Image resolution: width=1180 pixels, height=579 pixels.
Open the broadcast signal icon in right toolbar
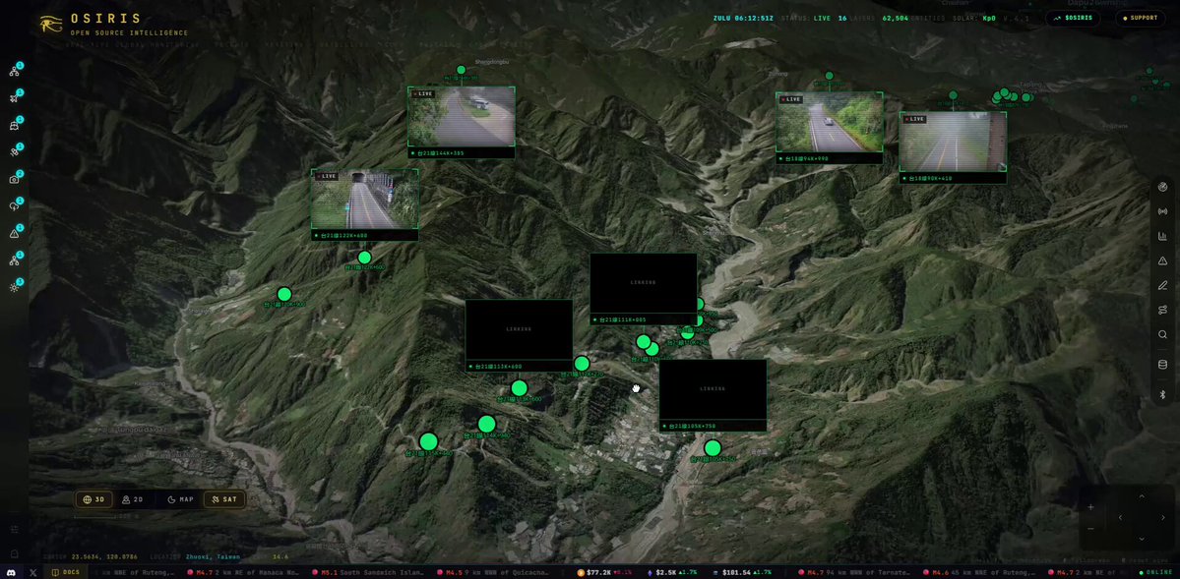pyautogui.click(x=1162, y=211)
